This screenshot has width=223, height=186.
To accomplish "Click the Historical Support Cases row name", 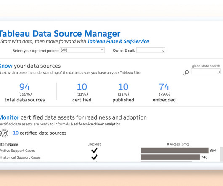I will [x=20, y=157].
